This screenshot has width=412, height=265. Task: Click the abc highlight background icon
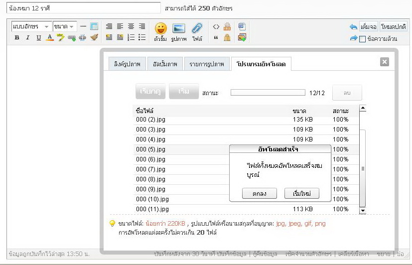(60, 37)
